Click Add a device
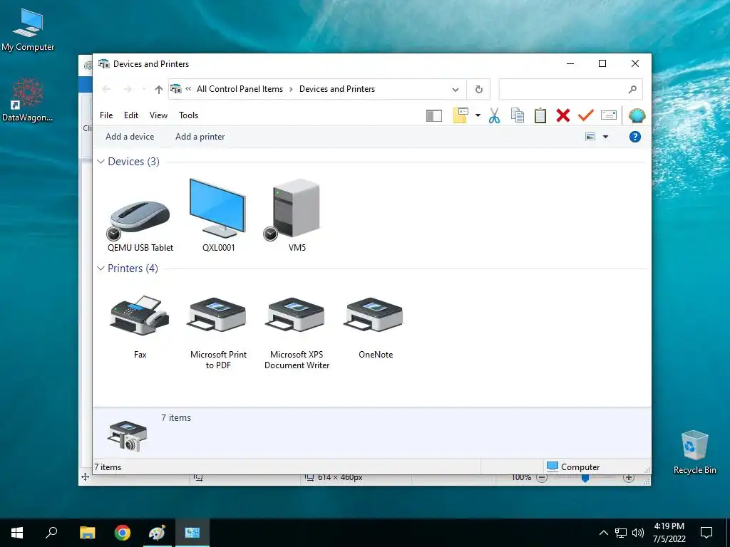The height and width of the screenshot is (547, 730). (130, 137)
